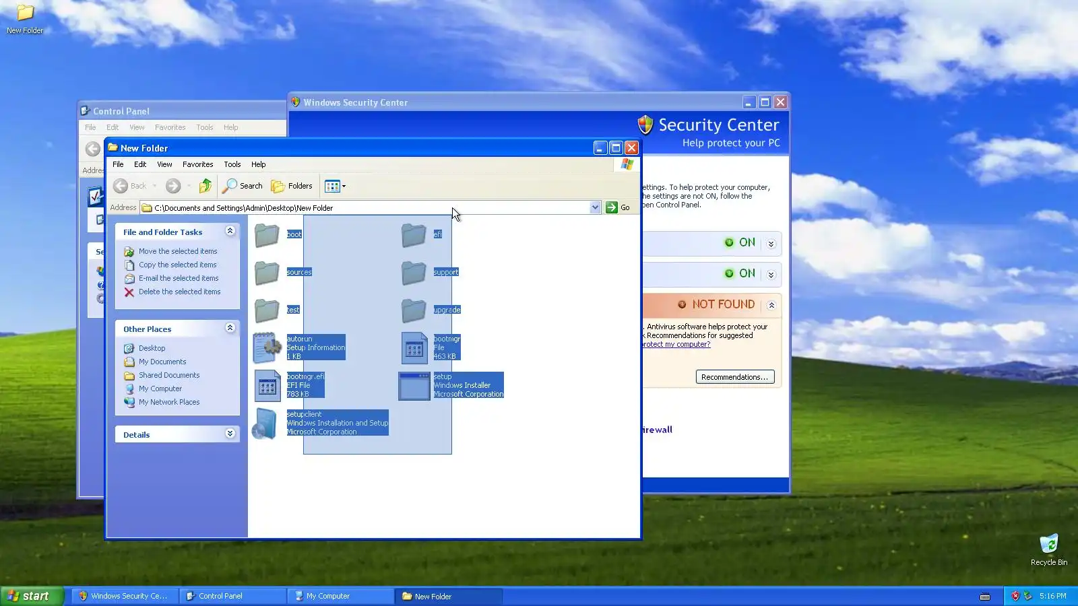Switch to Control Panel taskbar button

pyautogui.click(x=233, y=596)
